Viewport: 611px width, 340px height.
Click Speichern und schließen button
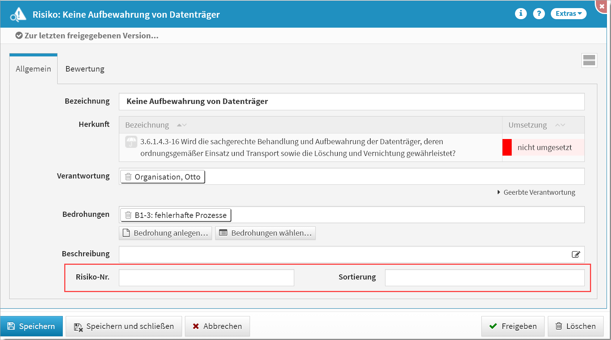[x=124, y=326]
